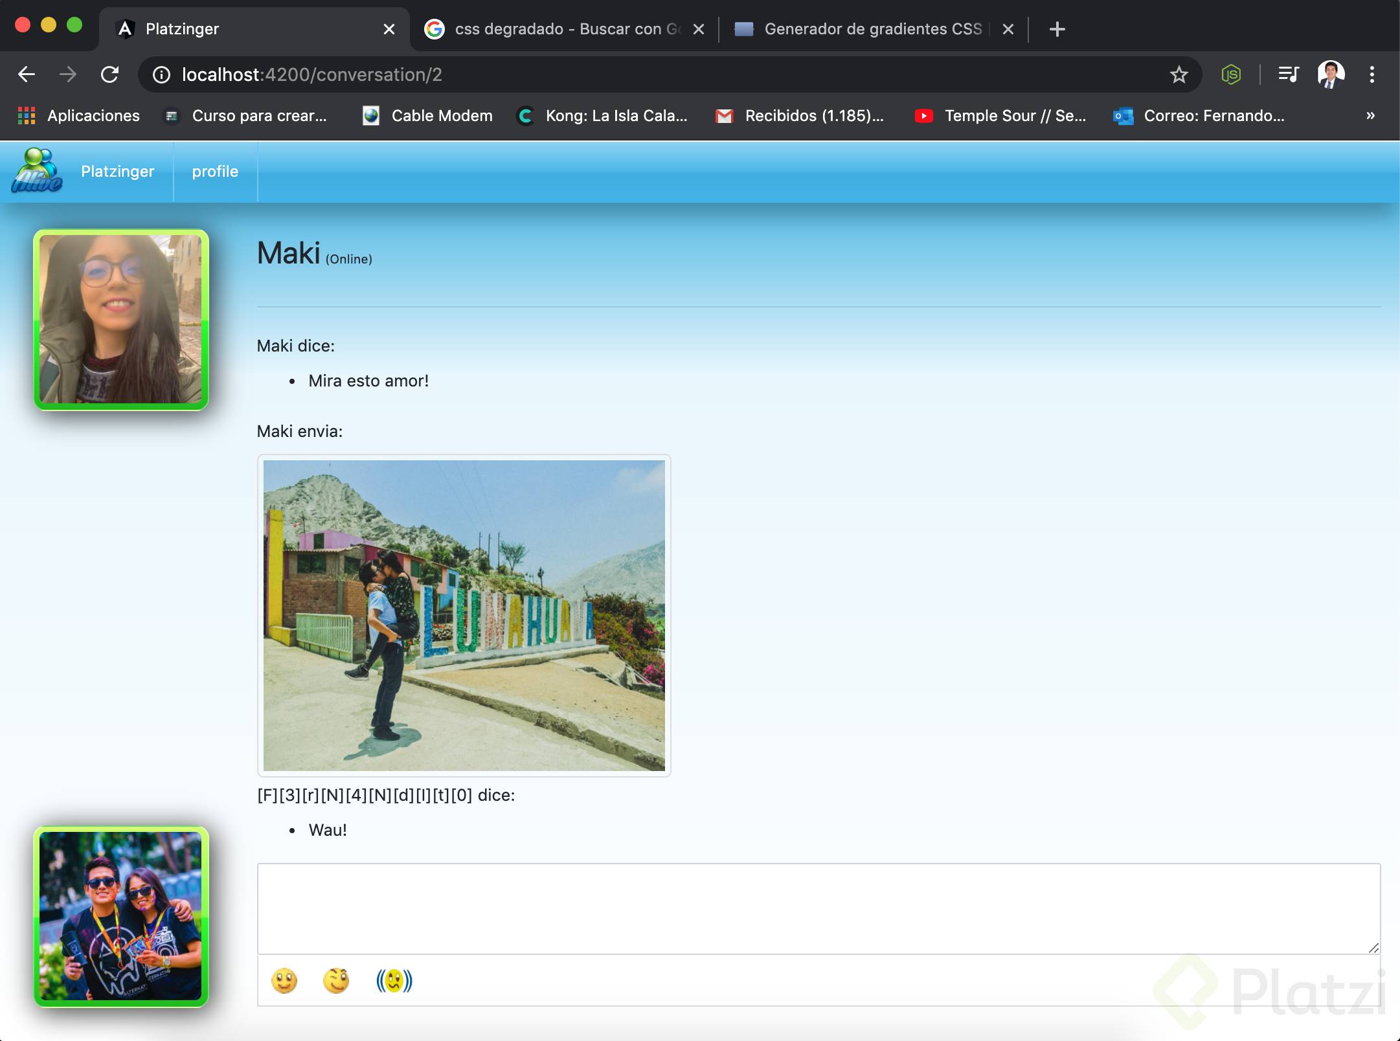
Task: Bookmark this page with star icon
Action: (x=1179, y=74)
